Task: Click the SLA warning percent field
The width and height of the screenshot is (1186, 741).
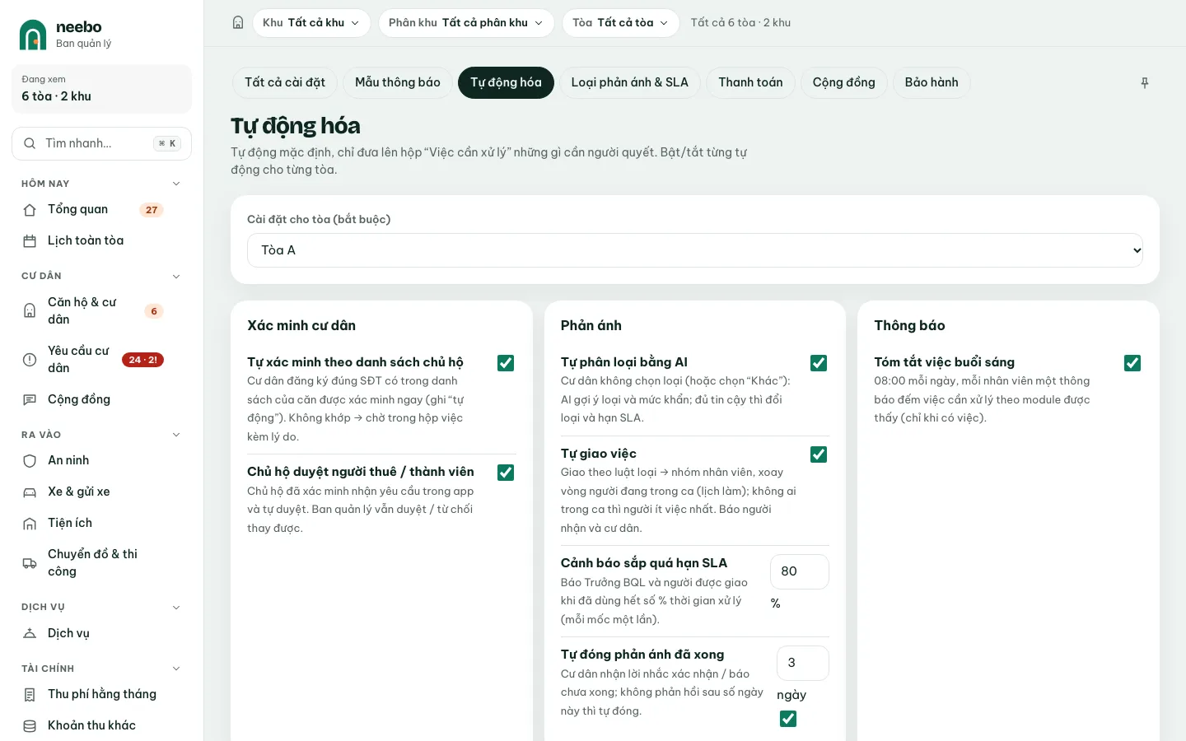Action: [800, 571]
